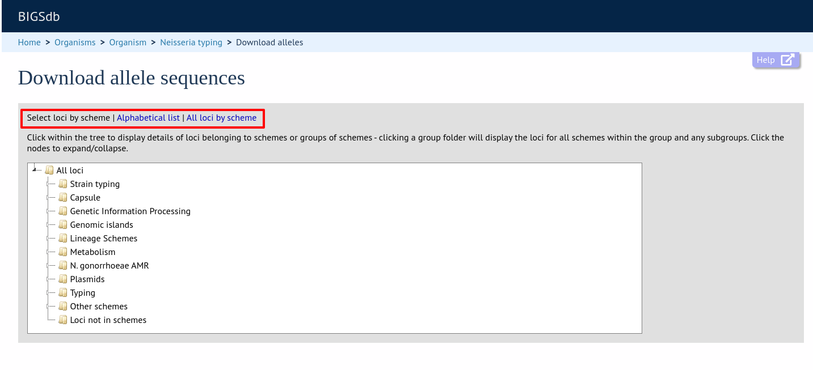Open Neisseria typing breadcrumb link
The height and width of the screenshot is (370, 813).
pyautogui.click(x=191, y=42)
